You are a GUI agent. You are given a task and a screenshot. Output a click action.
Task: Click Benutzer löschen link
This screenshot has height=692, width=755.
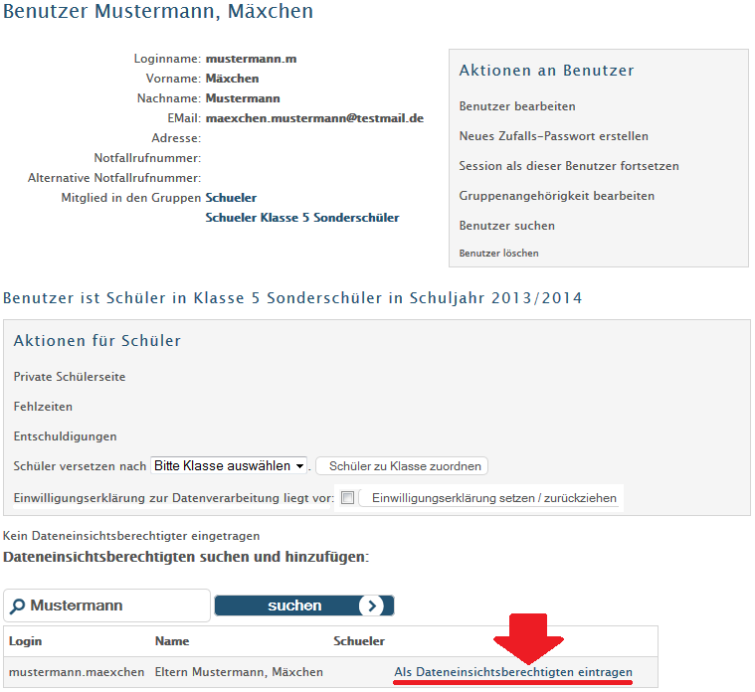coord(498,254)
